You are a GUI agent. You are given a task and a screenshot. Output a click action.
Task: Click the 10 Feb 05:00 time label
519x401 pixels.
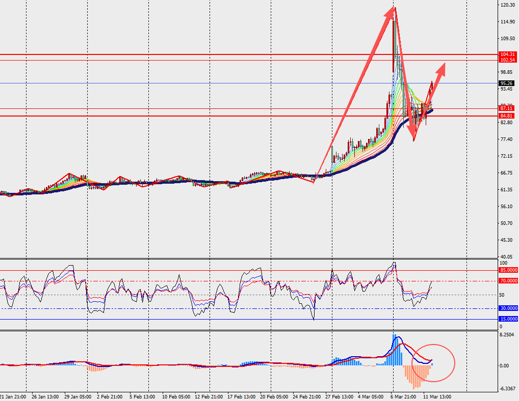(x=176, y=396)
